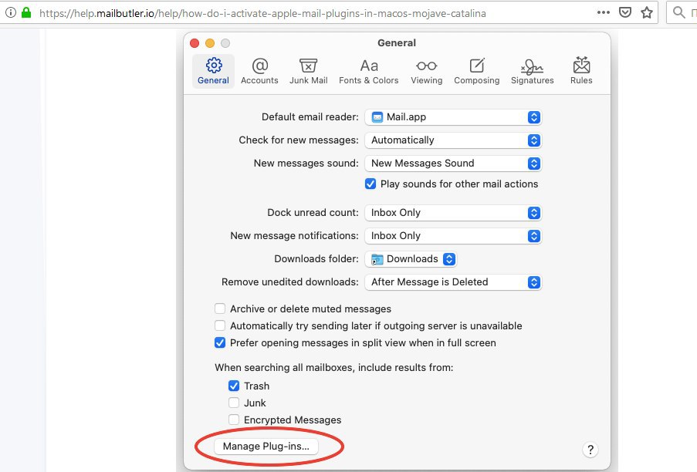Screen dimensions: 697x472
Task: Click the search magnifier icon
Action: [x=678, y=12]
